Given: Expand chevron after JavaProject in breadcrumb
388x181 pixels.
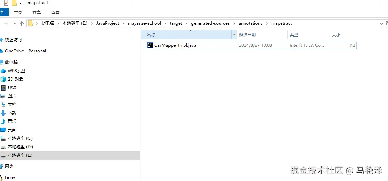Looking at the screenshot, I should tap(123, 23).
